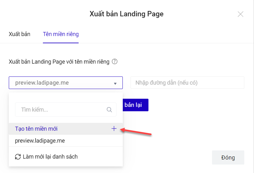This screenshot has height=173, width=254.
Task: Click the Xuất bản Landing Page dialog title
Action: click(127, 14)
